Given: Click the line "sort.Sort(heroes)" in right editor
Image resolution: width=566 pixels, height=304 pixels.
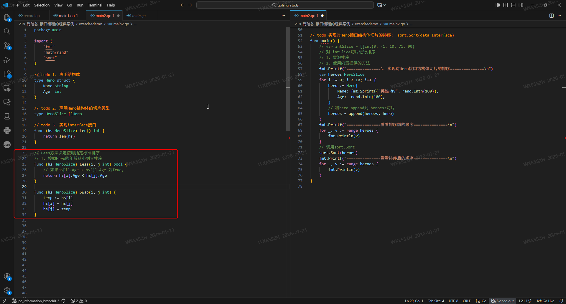Looking at the screenshot, I should (338, 153).
